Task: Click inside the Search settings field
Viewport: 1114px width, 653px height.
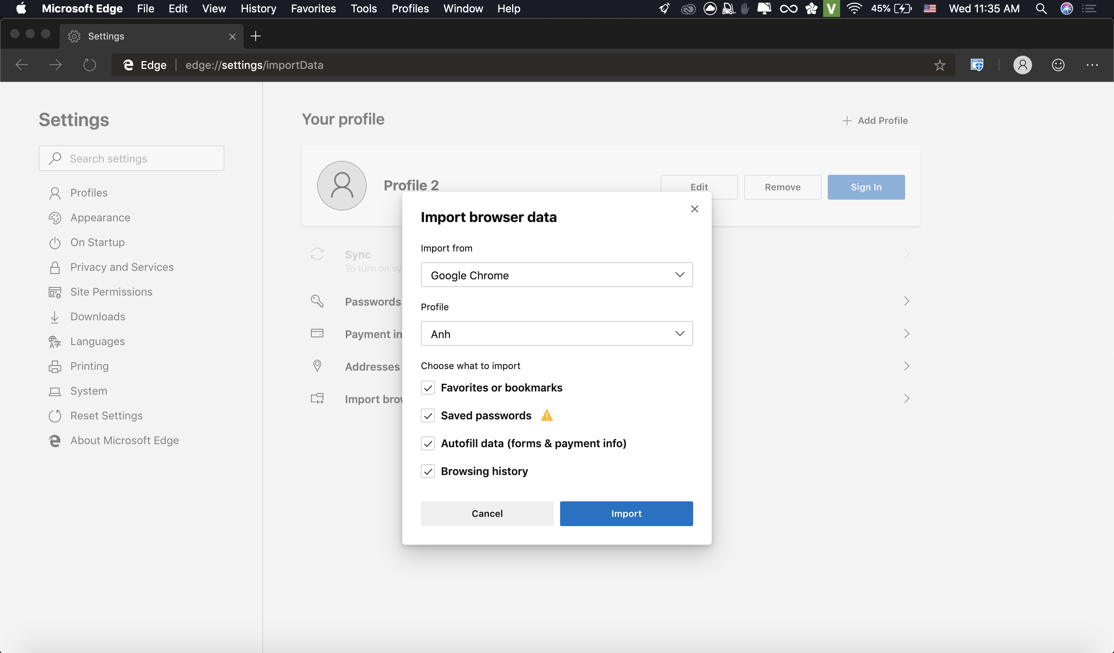Action: point(131,158)
